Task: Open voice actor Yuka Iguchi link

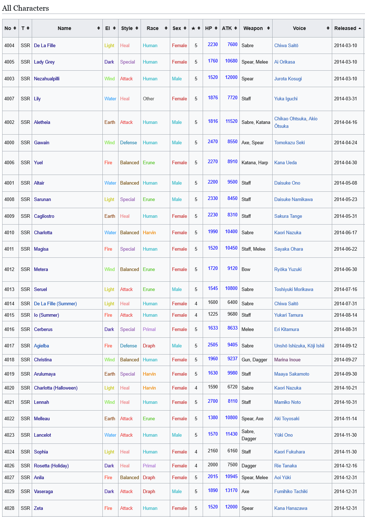Action: point(286,99)
